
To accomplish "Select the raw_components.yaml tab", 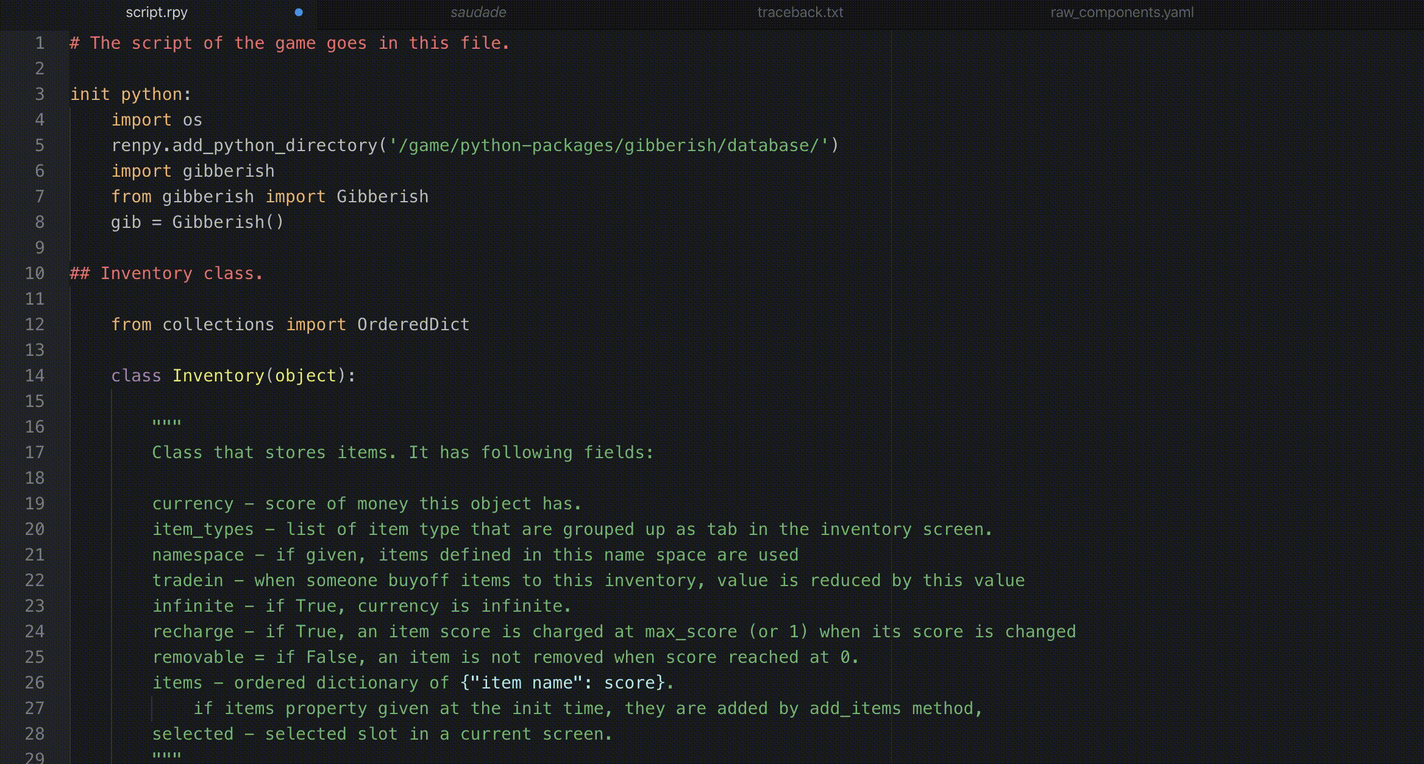I will [1122, 12].
